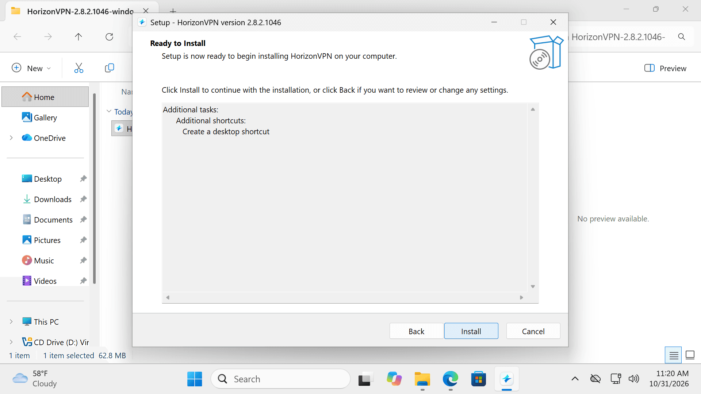Open Gallery in File Explorer sidebar
This screenshot has height=394, width=701.
click(45, 117)
